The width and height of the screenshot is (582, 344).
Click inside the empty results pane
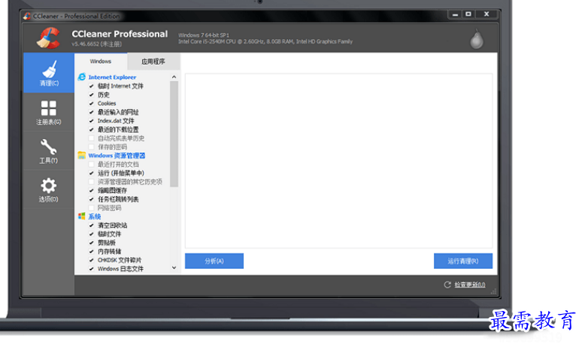click(338, 161)
